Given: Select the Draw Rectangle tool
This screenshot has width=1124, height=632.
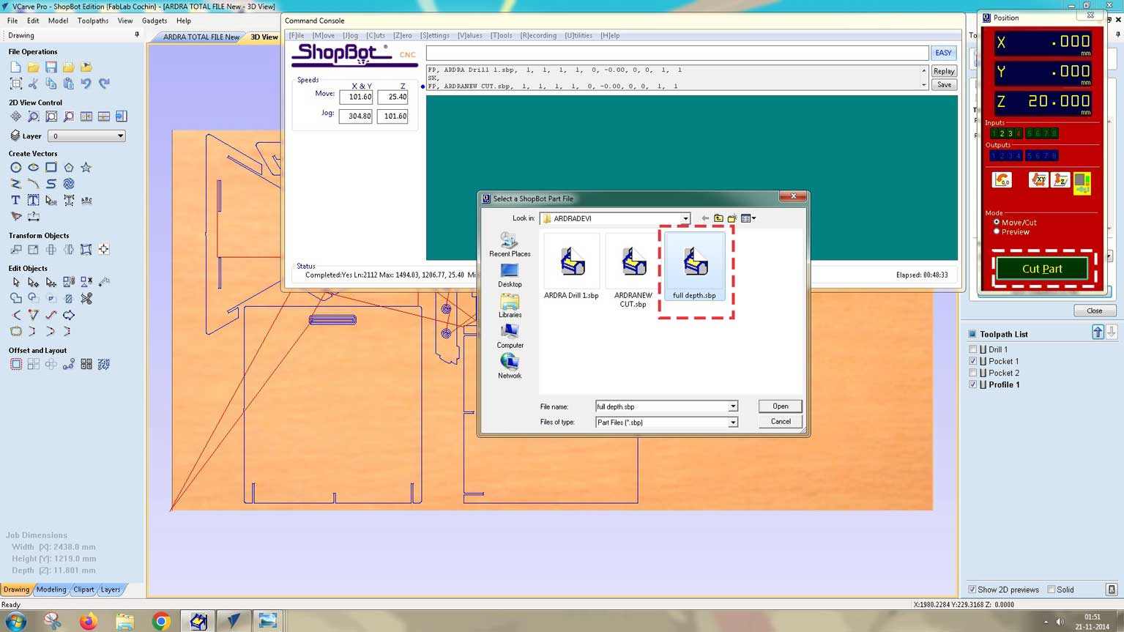Looking at the screenshot, I should [x=51, y=168].
